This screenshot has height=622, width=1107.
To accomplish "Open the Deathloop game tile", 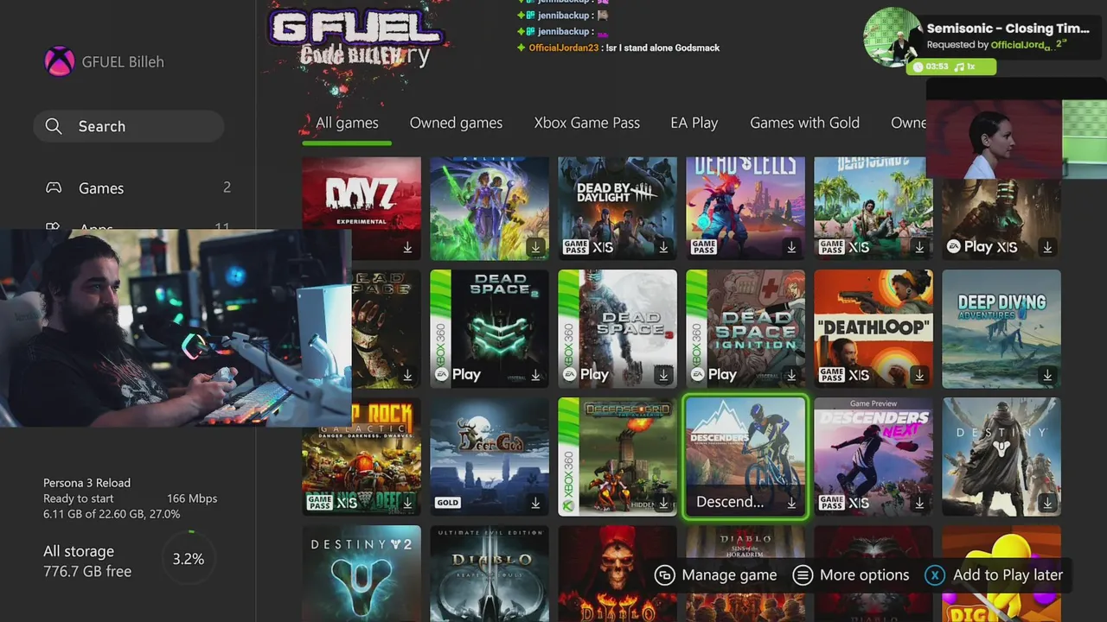I will pyautogui.click(x=873, y=328).
